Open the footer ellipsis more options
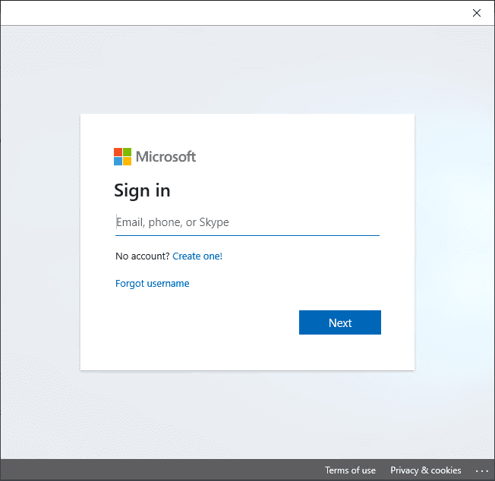Image resolution: width=495 pixels, height=481 pixels. click(x=482, y=471)
